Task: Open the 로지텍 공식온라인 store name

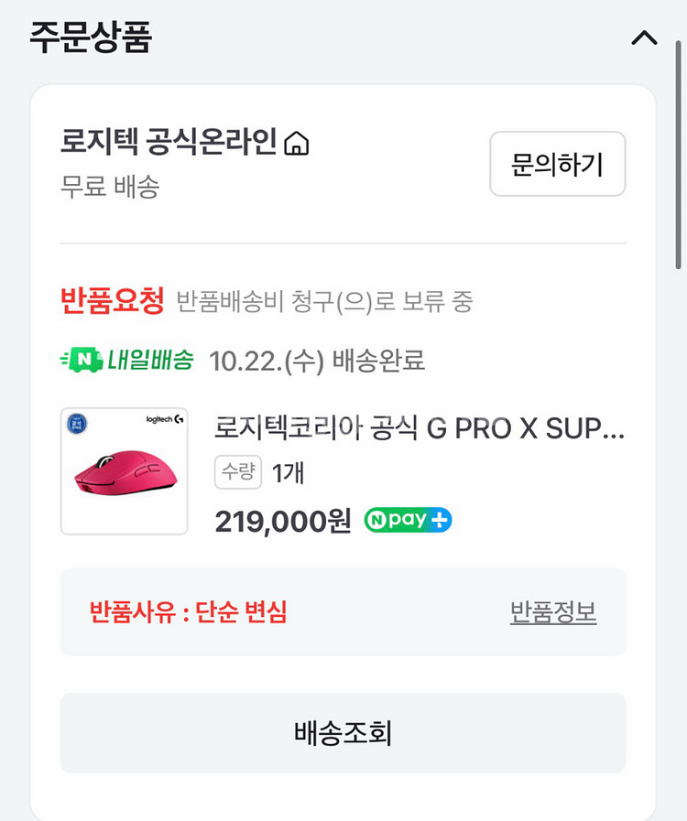Action: (169, 143)
